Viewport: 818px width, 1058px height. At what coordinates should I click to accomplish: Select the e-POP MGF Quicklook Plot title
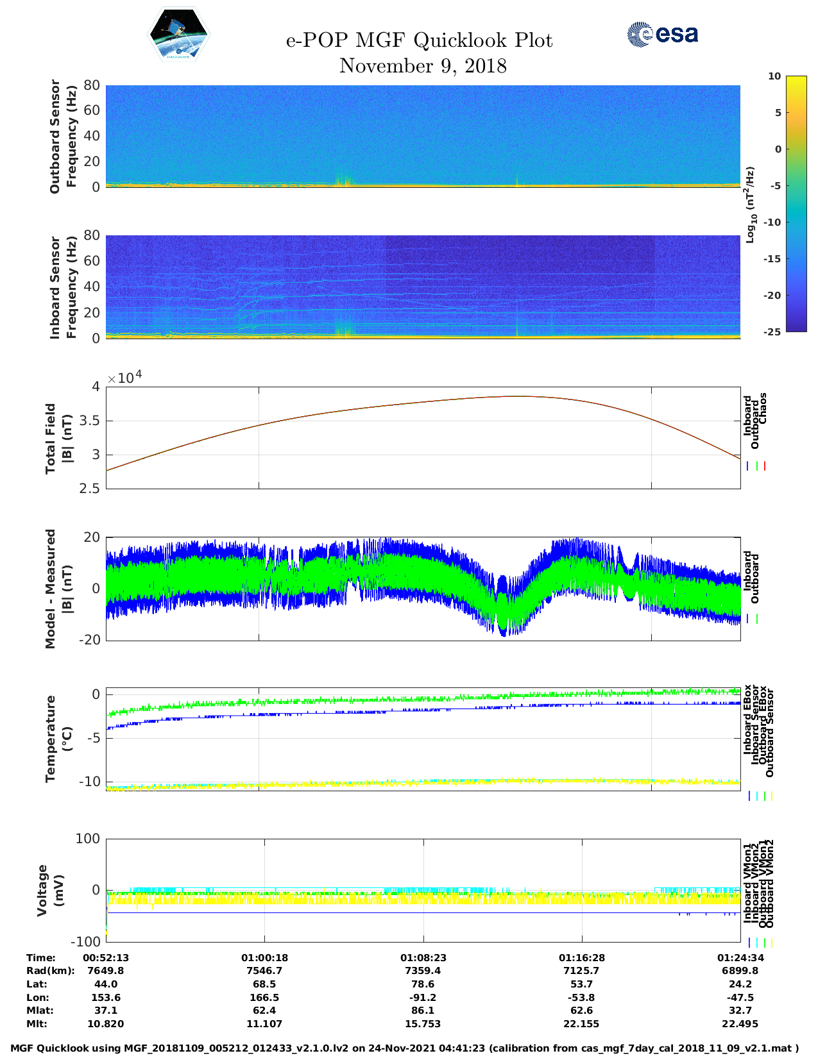click(419, 40)
